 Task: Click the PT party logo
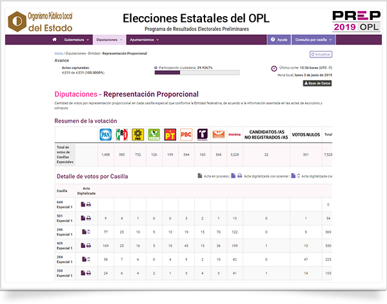(170, 135)
